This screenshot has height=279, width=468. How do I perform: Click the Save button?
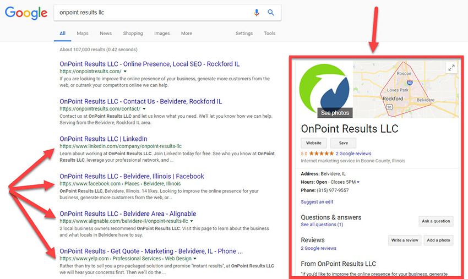coord(343,143)
